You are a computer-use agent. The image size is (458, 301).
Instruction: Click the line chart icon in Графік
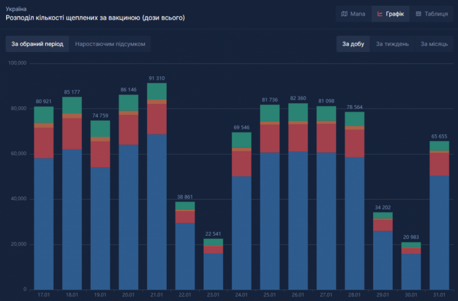pyautogui.click(x=380, y=13)
